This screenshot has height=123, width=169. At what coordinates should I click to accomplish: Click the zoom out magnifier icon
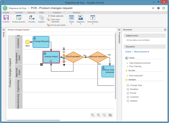(x=93, y=115)
